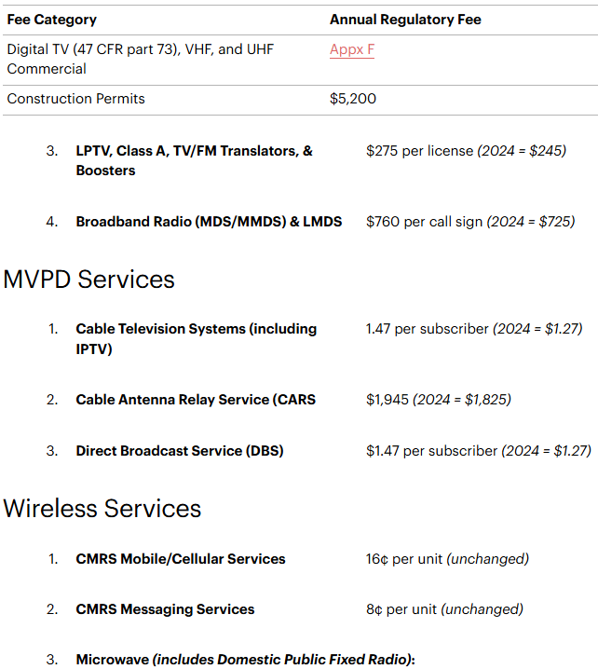Click the Microwave Domestic Public Fixed Radio item

pos(245,660)
